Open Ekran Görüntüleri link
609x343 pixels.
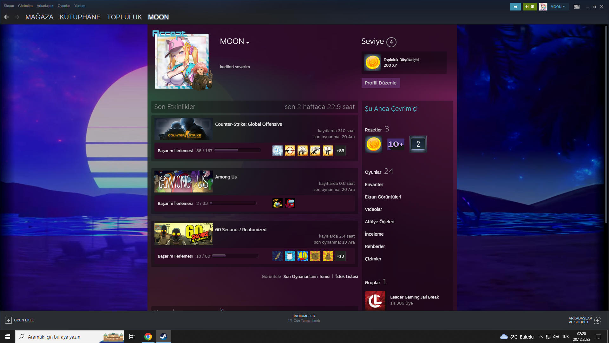(x=383, y=197)
